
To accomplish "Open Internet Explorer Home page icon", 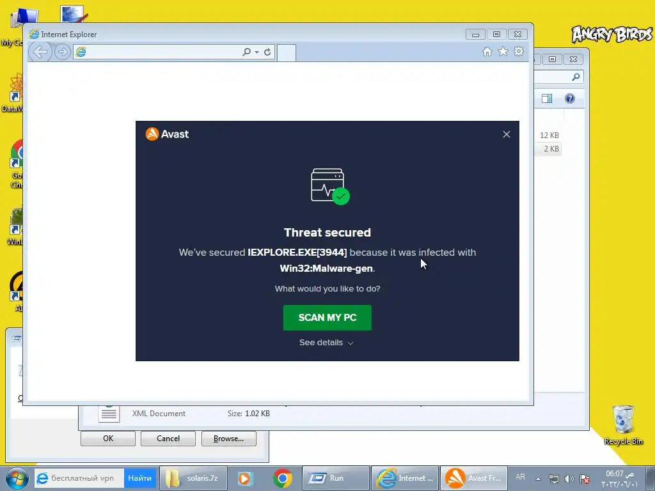I will pos(487,51).
